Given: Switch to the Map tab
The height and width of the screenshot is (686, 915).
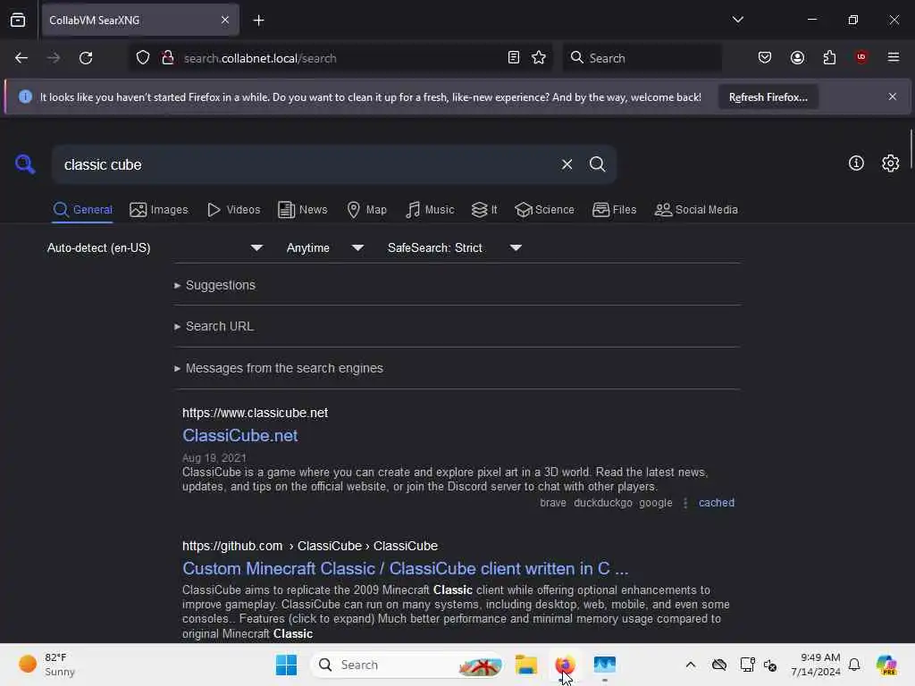Looking at the screenshot, I should [366, 209].
